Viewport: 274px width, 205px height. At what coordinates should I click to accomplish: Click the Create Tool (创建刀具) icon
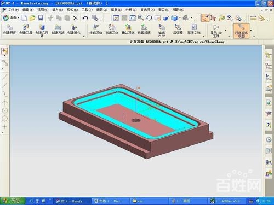(26, 29)
